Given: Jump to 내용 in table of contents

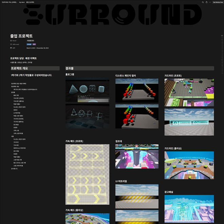Looking at the screenshot, I should (x=13, y=136).
